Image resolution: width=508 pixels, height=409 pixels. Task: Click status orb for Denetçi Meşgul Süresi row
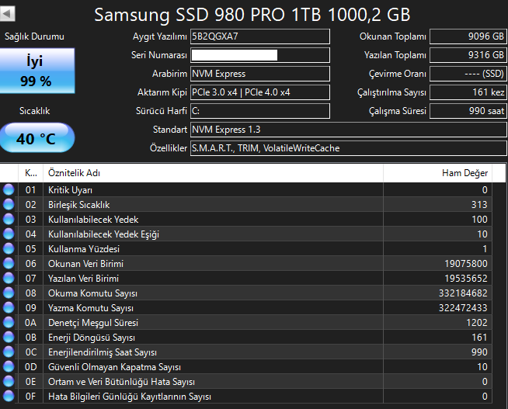9,323
